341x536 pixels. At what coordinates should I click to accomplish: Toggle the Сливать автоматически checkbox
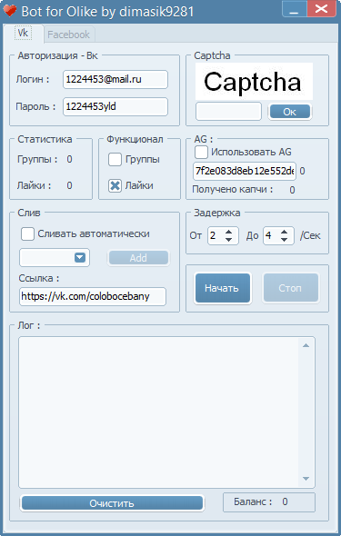click(x=27, y=234)
